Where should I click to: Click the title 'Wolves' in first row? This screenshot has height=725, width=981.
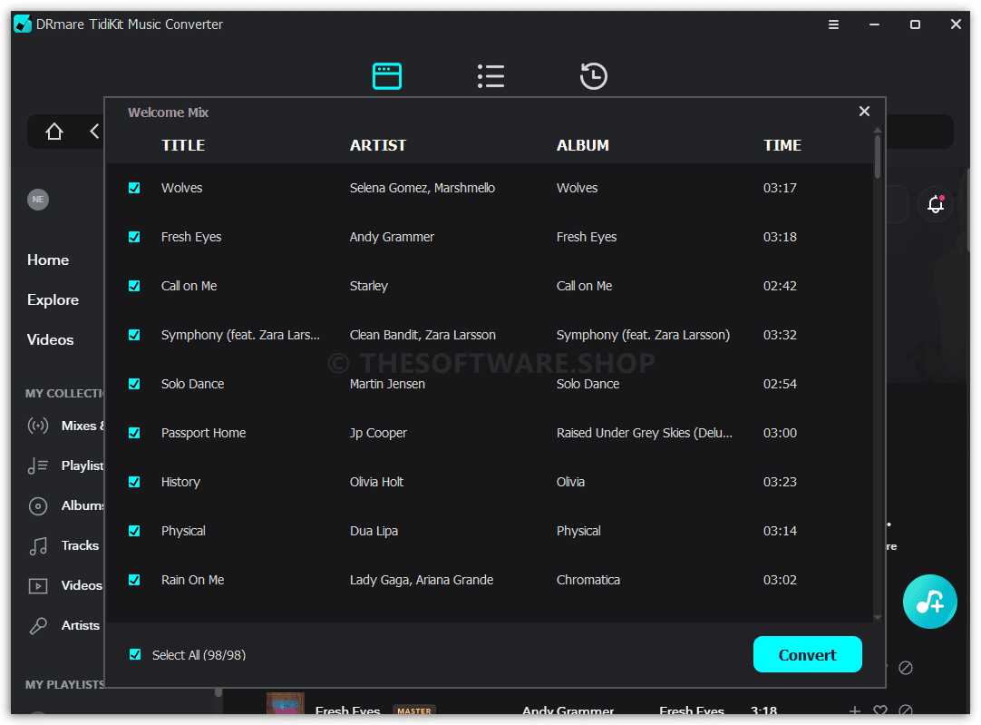pyautogui.click(x=181, y=188)
